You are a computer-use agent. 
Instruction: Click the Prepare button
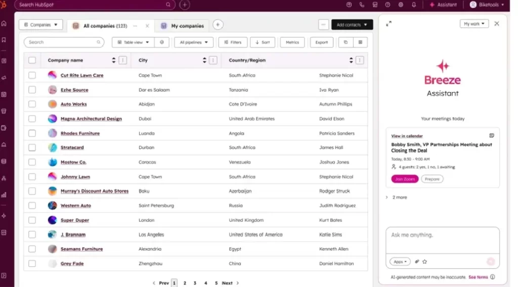(x=432, y=179)
